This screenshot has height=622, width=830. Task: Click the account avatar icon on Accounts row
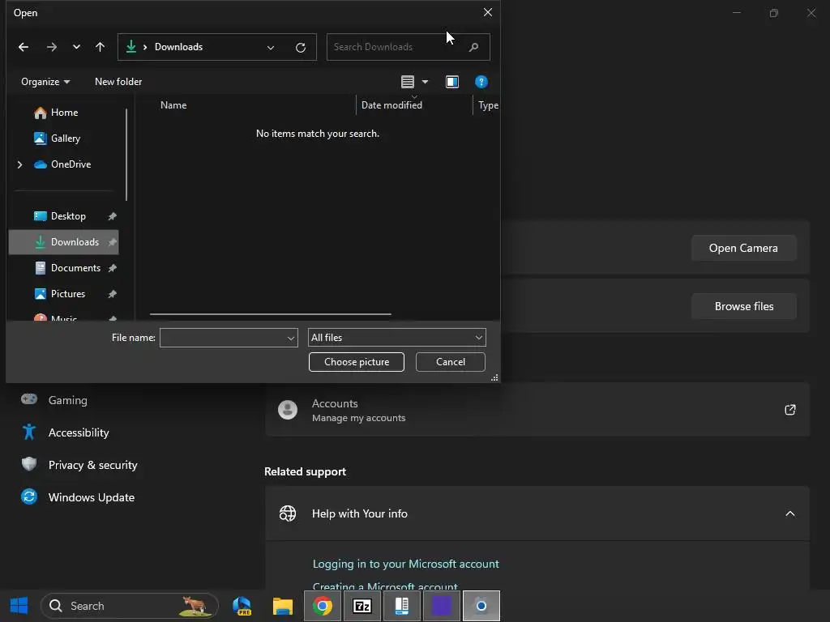pos(288,410)
